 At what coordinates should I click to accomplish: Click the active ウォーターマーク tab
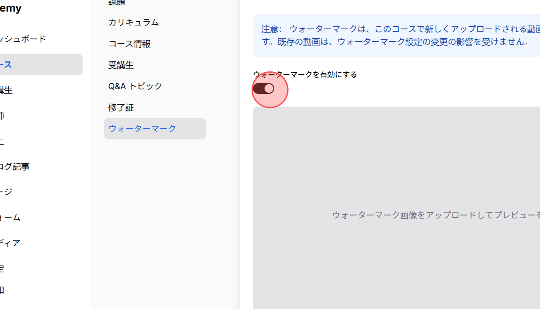tap(142, 129)
